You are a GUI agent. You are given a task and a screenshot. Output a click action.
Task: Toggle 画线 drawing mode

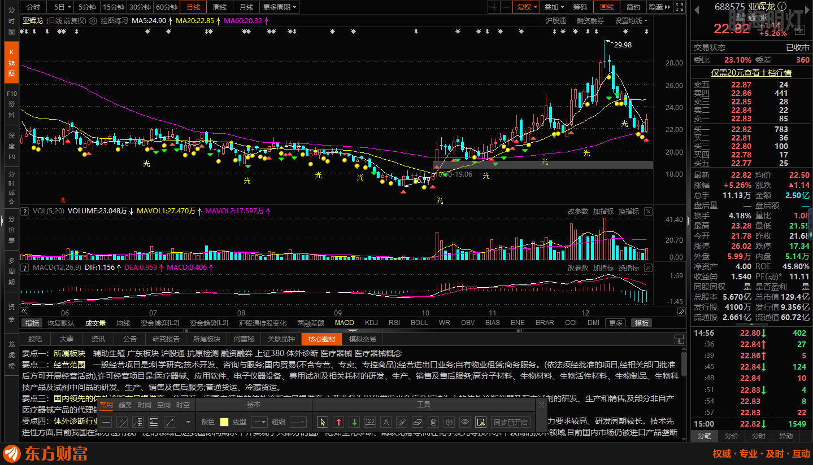pyautogui.click(x=607, y=7)
